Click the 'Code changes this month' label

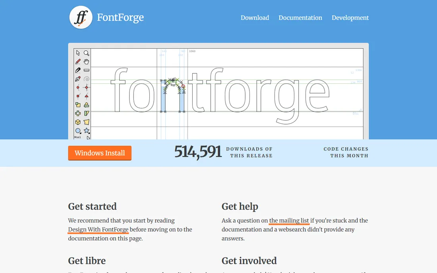(346, 152)
